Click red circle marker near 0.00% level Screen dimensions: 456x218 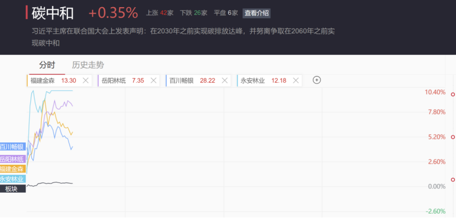(x=453, y=180)
